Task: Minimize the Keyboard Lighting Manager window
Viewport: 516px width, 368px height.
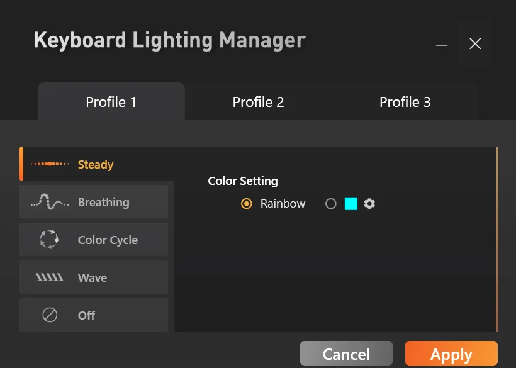Action: pos(442,44)
